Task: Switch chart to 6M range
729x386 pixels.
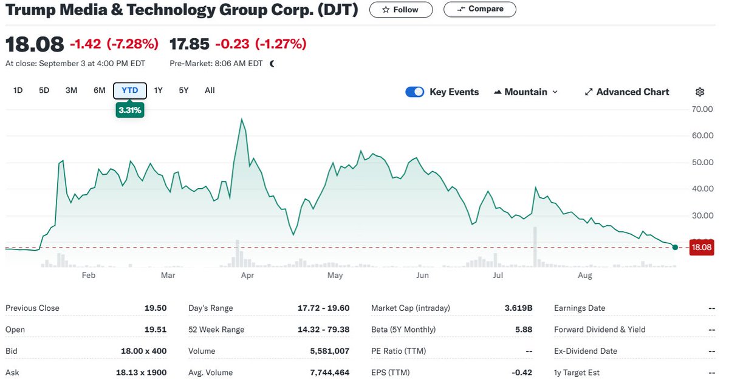Action: [100, 90]
